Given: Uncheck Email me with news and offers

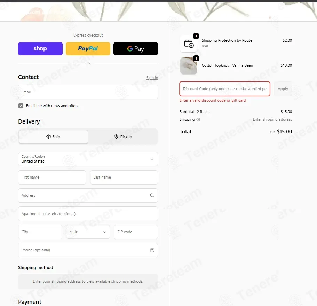Looking at the screenshot, I should 21,106.
